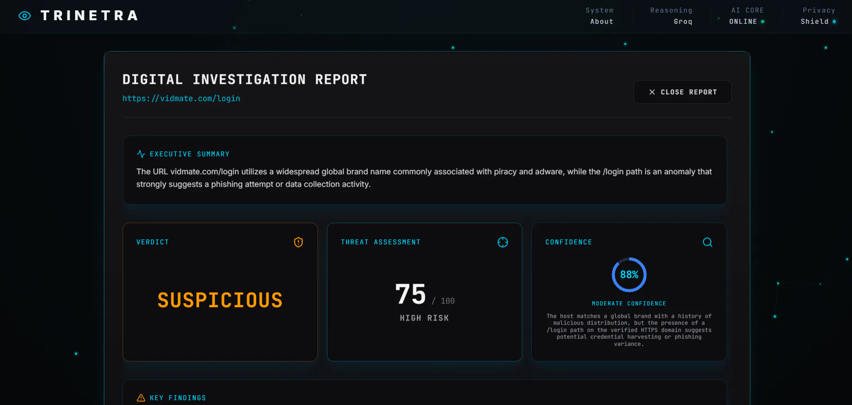
Task: Click the AI CORE ONLINE status
Action: tap(746, 16)
